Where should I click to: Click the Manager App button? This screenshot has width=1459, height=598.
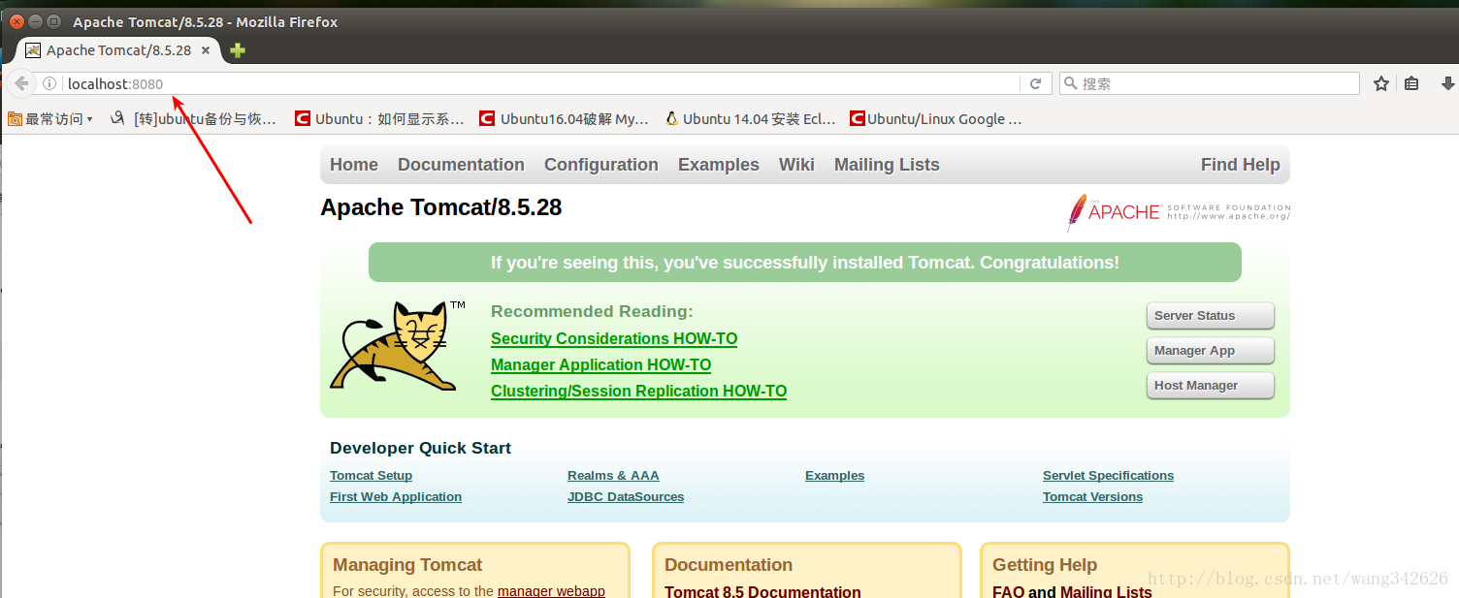(1210, 351)
